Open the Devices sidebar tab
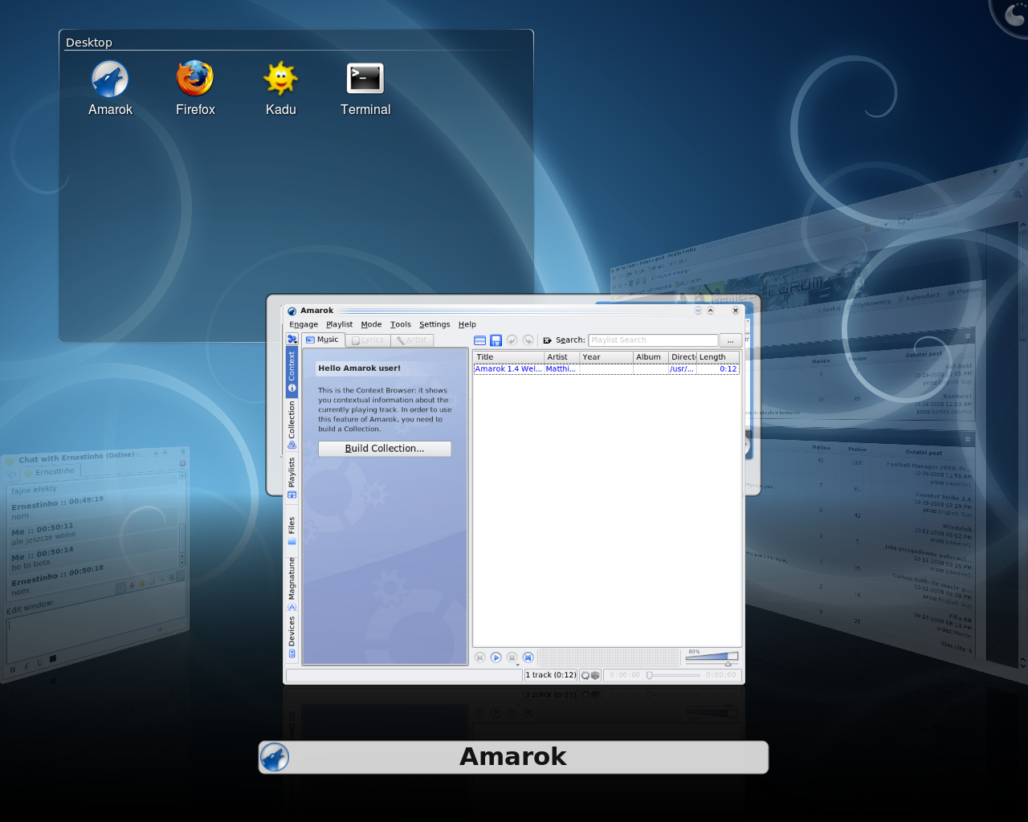This screenshot has width=1028, height=822. click(x=292, y=637)
